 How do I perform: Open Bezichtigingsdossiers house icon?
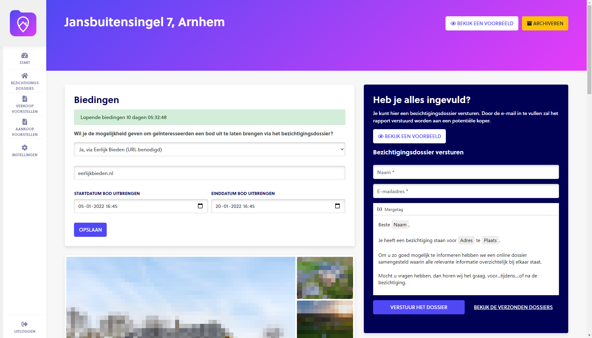25,76
